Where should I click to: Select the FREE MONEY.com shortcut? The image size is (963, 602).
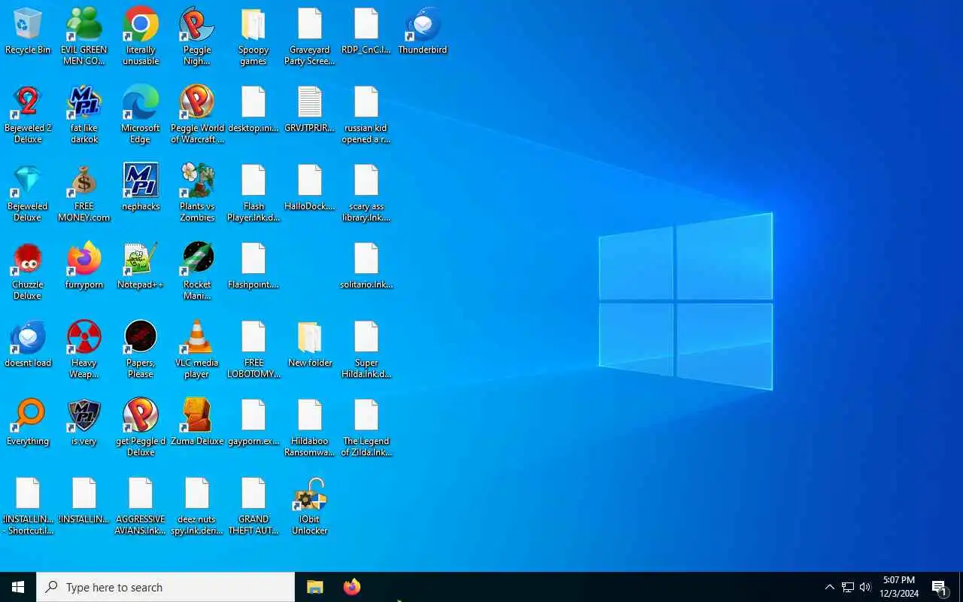84,193
